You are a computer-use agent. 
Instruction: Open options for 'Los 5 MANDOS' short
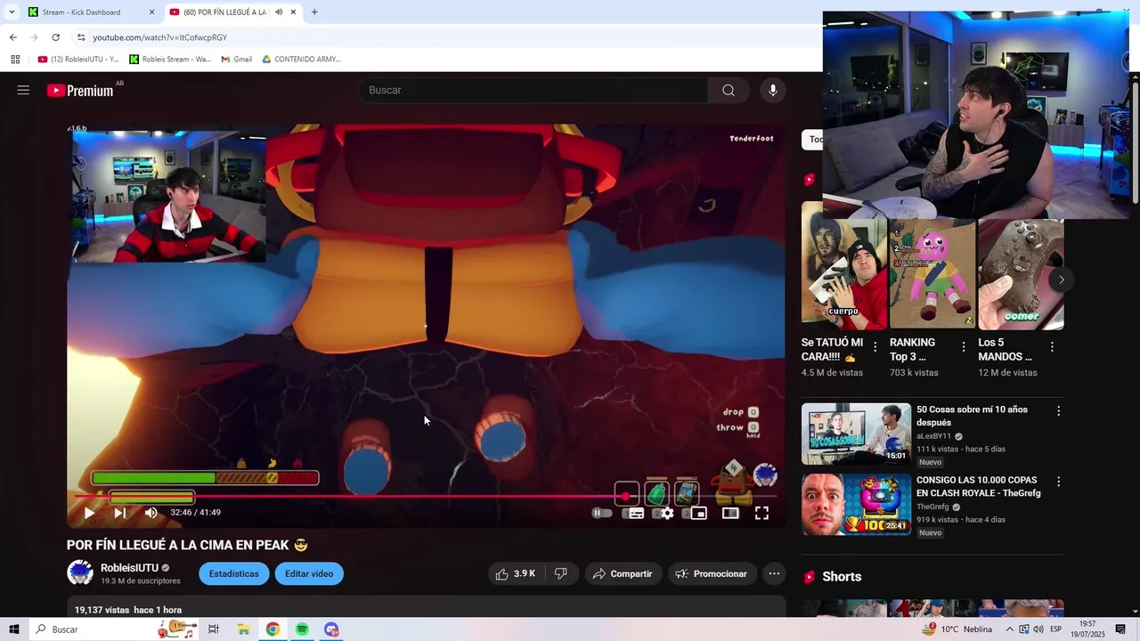coord(1052,347)
